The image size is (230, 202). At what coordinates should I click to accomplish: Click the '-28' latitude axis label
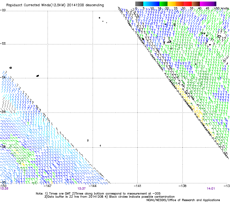[x=3, y=147]
